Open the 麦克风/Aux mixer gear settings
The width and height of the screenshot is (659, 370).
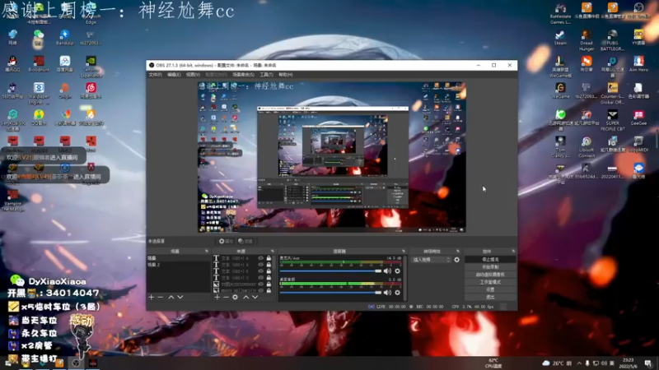[397, 271]
